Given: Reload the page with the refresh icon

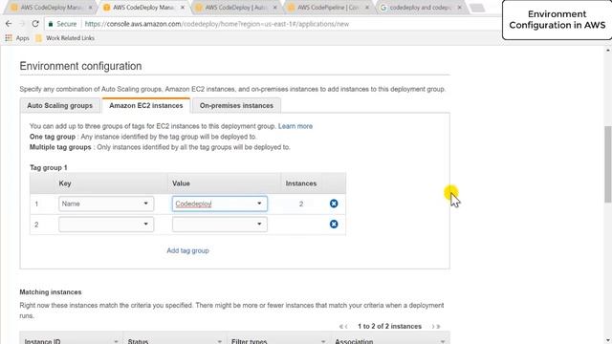Looking at the screenshot, I should 35,24.
